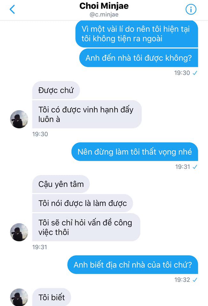Open conversation info via the circled i icon
This screenshot has width=208, height=306.
click(191, 9)
